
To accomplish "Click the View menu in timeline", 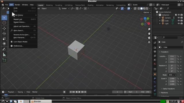I will tap(28, 92).
